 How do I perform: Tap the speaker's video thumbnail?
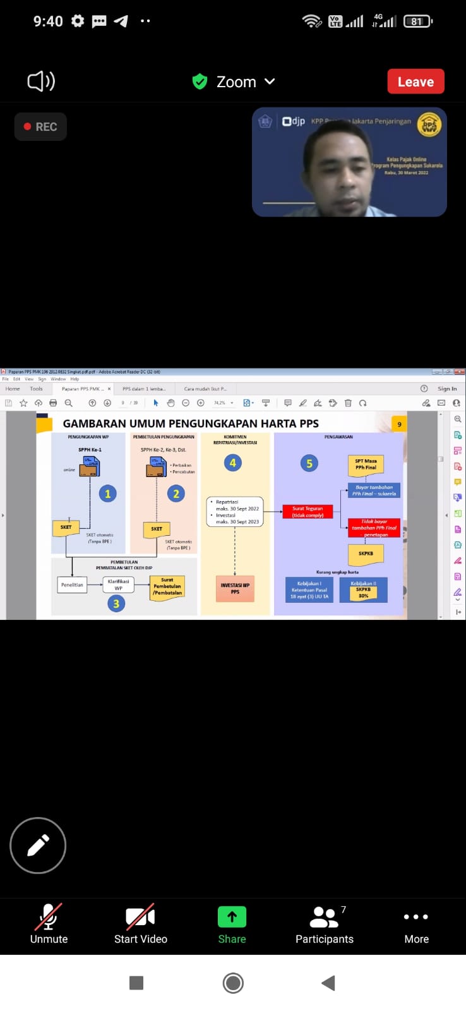coord(349,162)
